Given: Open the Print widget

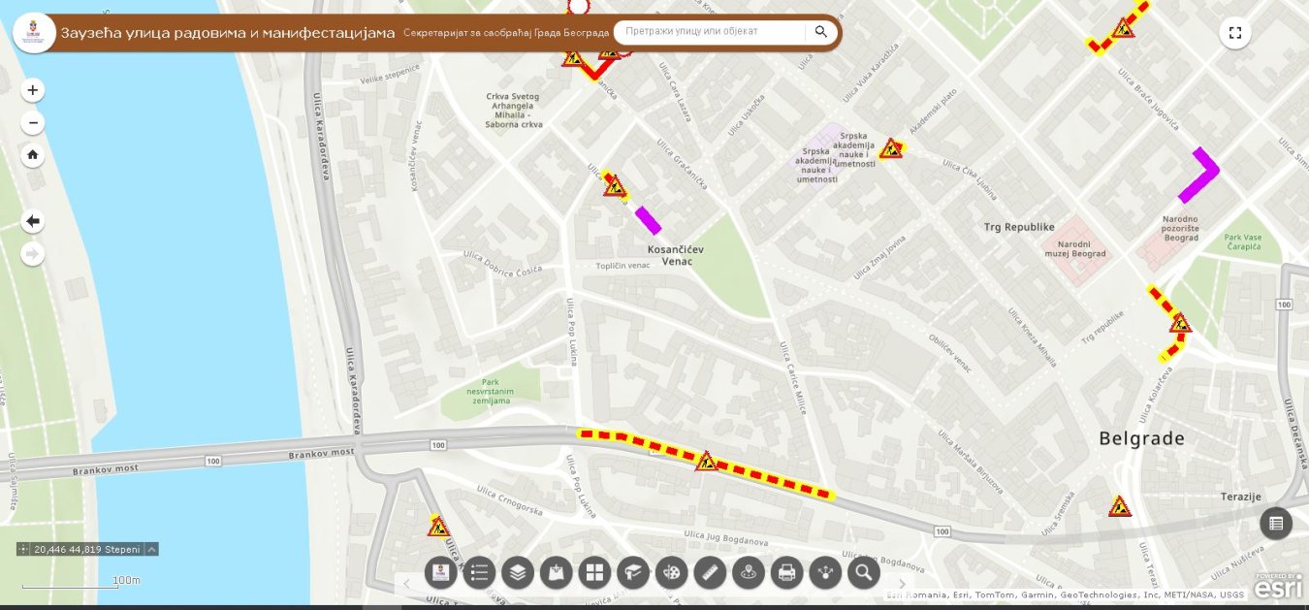Looking at the screenshot, I should pyautogui.click(x=786, y=572).
